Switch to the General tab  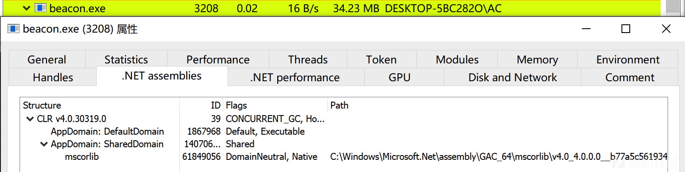click(x=47, y=60)
